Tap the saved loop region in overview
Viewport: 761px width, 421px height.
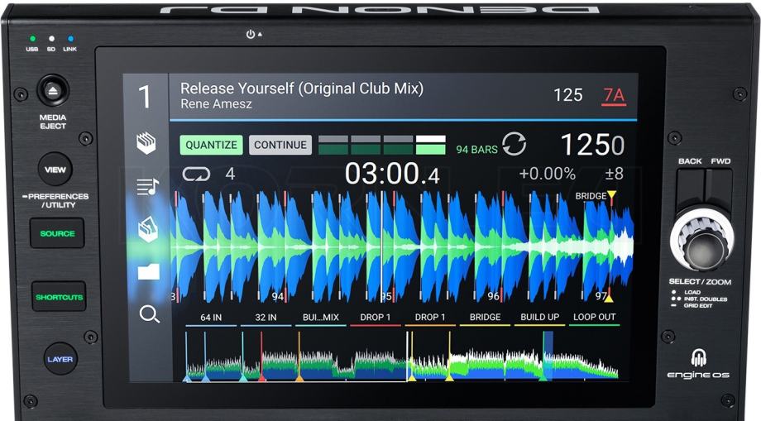coord(548,356)
